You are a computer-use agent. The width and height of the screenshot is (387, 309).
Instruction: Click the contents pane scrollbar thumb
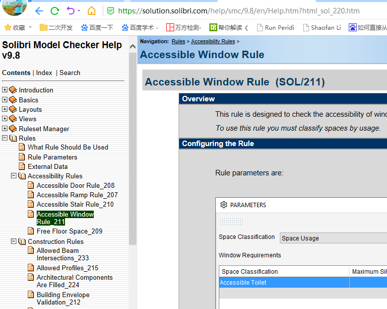pos(132,149)
